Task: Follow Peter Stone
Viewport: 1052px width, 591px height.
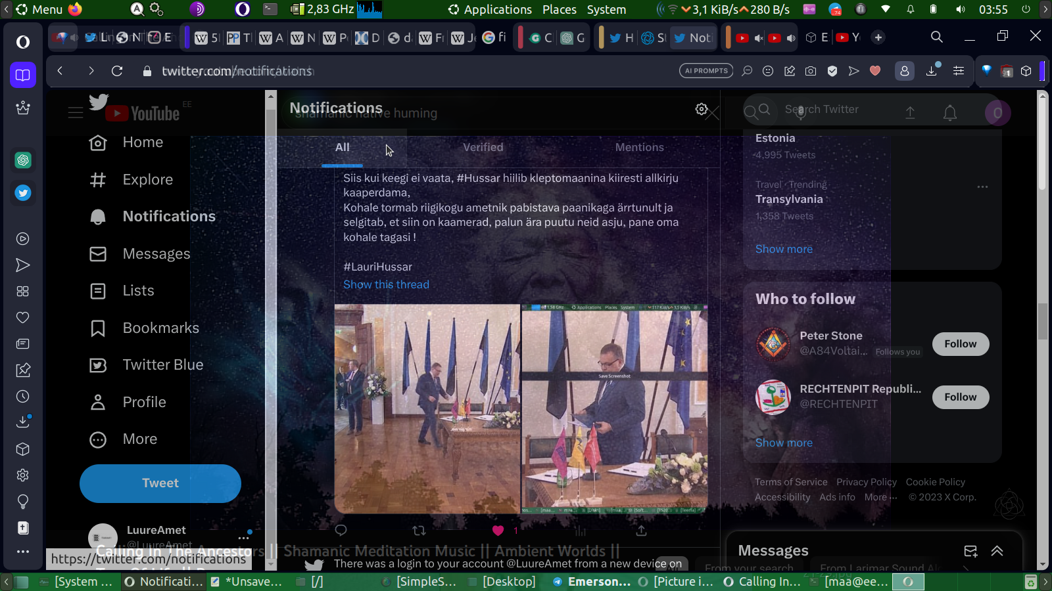Action: pyautogui.click(x=961, y=344)
